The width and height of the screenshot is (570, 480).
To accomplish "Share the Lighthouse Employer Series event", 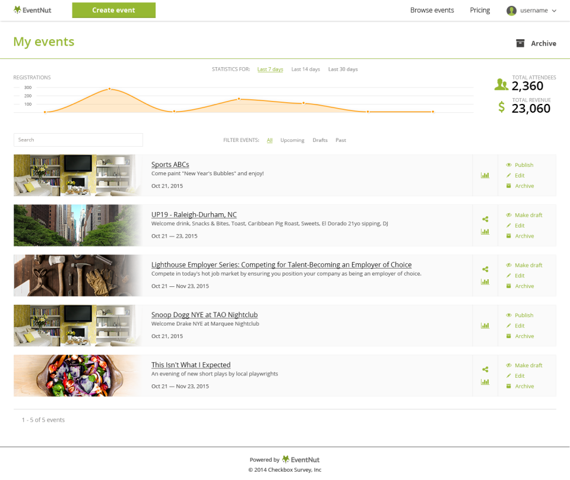I will 485,269.
